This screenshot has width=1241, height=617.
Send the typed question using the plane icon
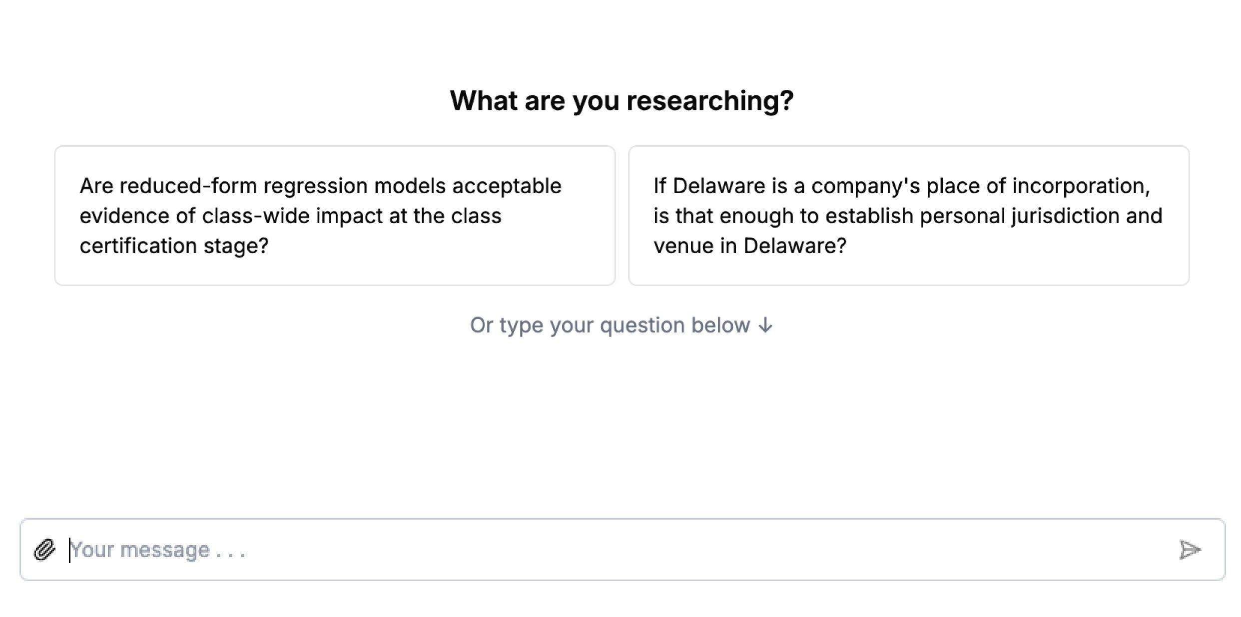[x=1190, y=550]
